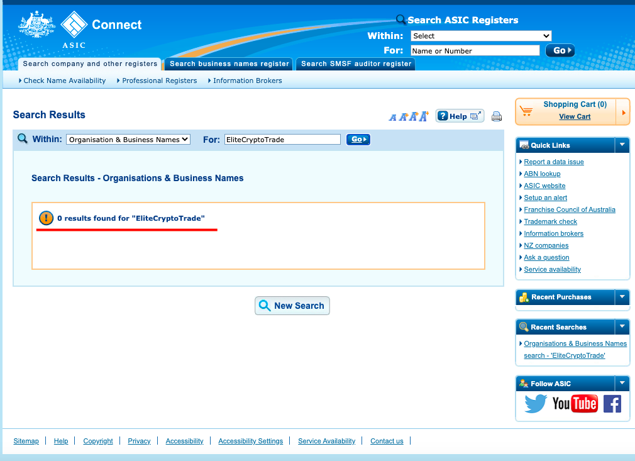Open NZ companies link
Image resolution: width=635 pixels, height=461 pixels.
(546, 245)
